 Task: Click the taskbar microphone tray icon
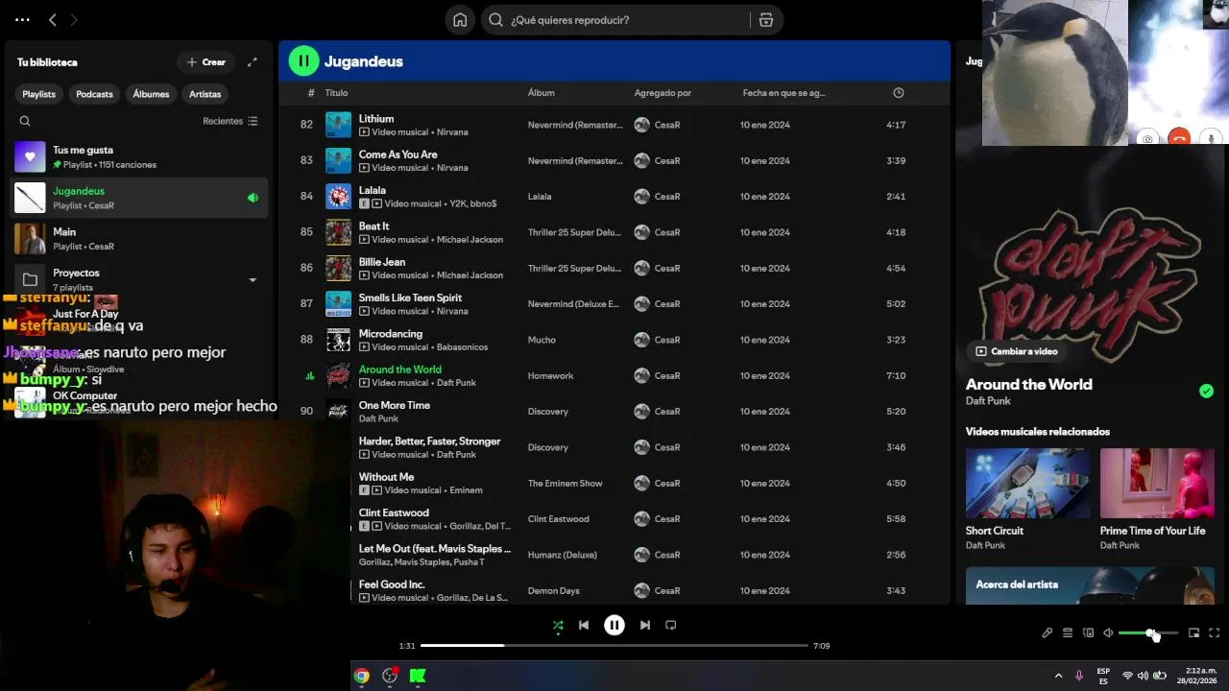click(1079, 676)
